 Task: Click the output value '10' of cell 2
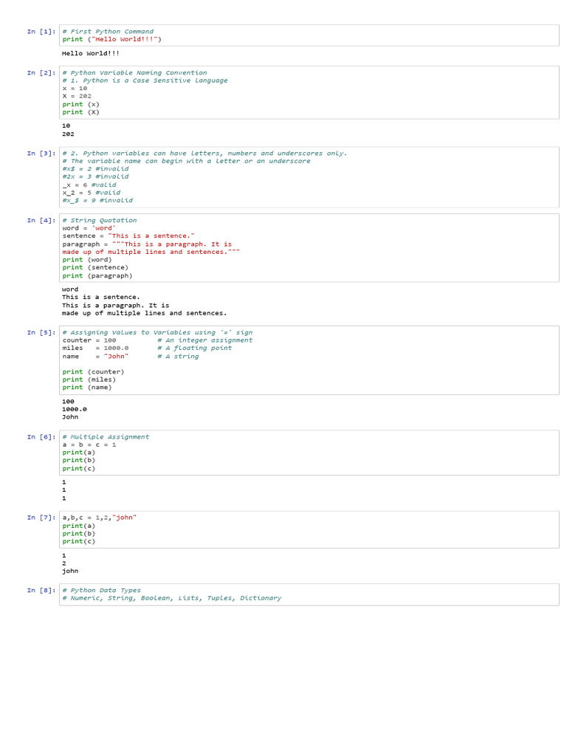pyautogui.click(x=66, y=126)
